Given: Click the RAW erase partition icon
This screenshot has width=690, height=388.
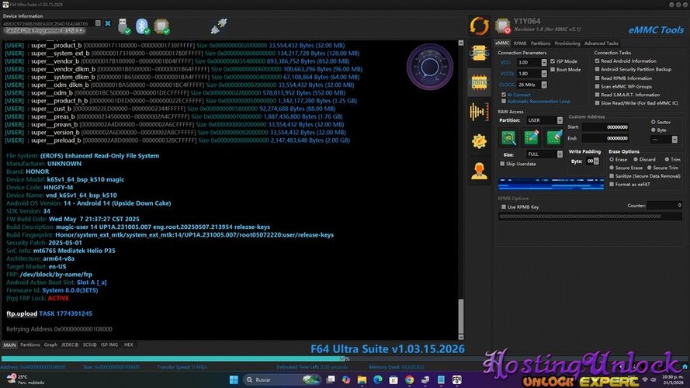Looking at the screenshot, I should pyautogui.click(x=554, y=137).
